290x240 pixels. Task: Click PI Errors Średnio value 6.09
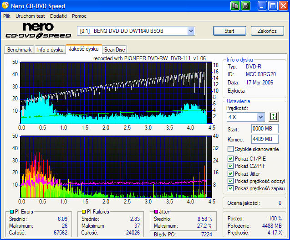coord(62,219)
